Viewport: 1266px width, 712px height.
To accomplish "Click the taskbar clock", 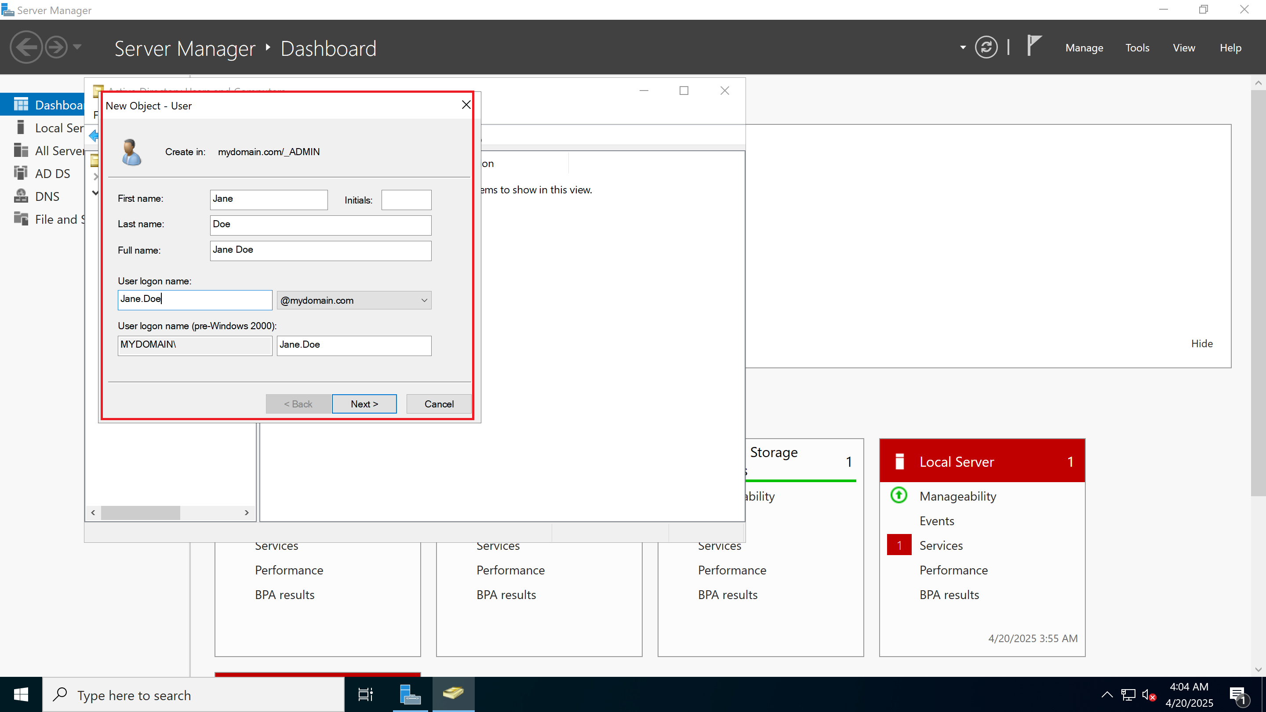I will [1189, 694].
